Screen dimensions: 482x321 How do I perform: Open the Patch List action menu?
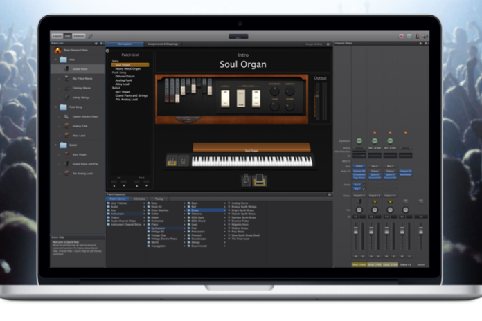[x=100, y=43]
